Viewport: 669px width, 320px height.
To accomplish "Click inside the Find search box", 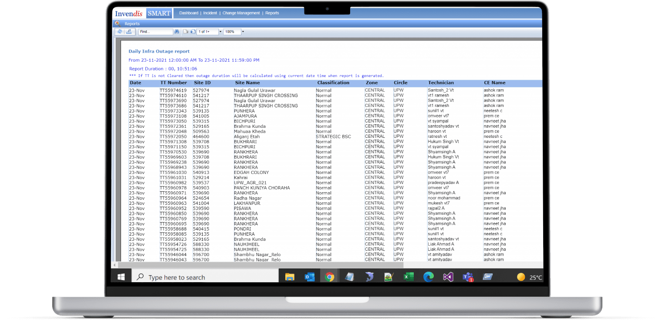I will click(x=155, y=31).
